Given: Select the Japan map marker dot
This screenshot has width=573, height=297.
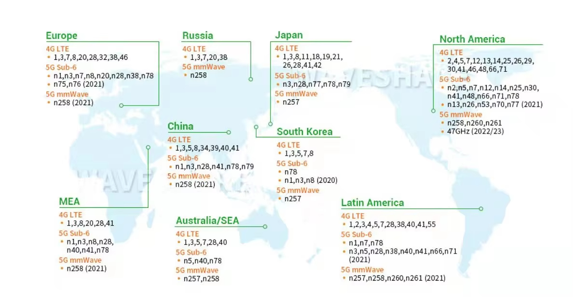Looking at the screenshot, I should [270, 124].
